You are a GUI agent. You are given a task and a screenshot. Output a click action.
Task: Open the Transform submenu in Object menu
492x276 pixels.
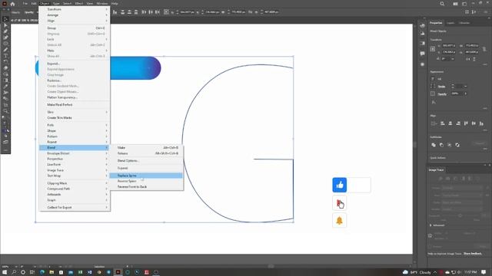click(75, 9)
